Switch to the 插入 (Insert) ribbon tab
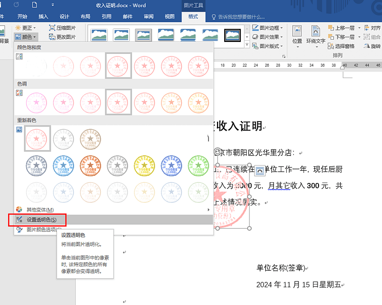The width and height of the screenshot is (382, 305). [44, 16]
